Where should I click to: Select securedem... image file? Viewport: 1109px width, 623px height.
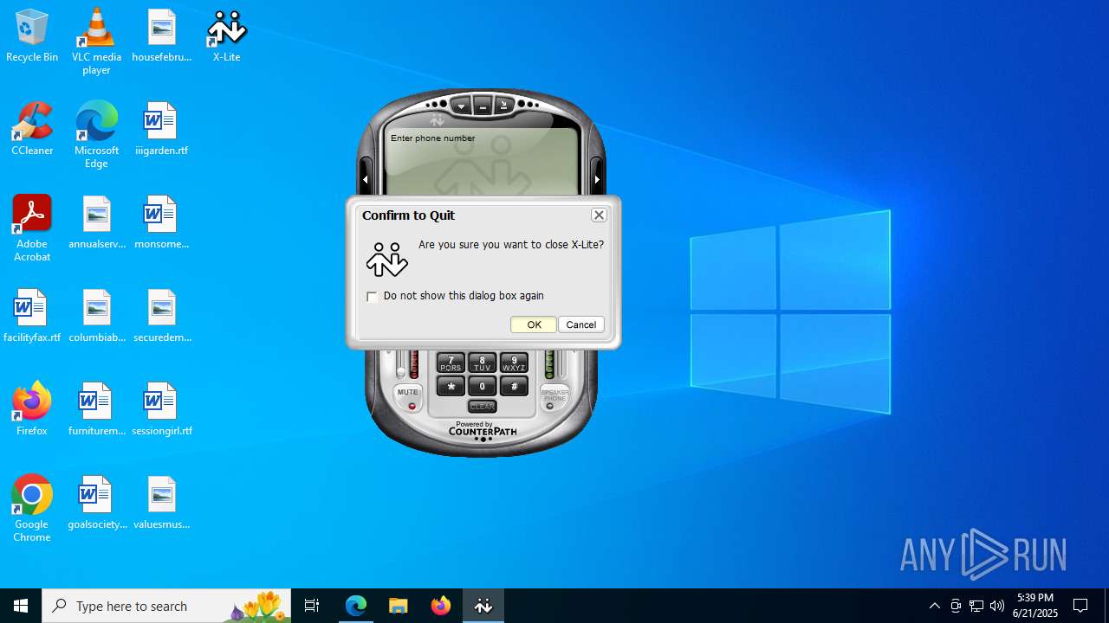click(x=162, y=316)
